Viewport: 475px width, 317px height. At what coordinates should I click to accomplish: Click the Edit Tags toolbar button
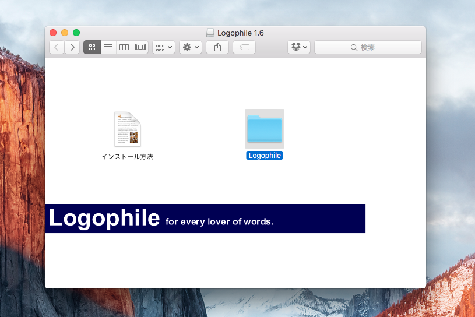[x=244, y=47]
